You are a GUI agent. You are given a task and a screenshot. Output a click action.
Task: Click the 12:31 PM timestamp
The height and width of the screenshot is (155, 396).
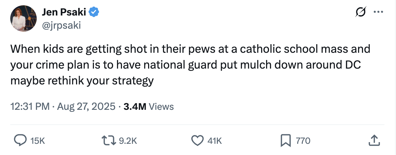tap(30, 107)
